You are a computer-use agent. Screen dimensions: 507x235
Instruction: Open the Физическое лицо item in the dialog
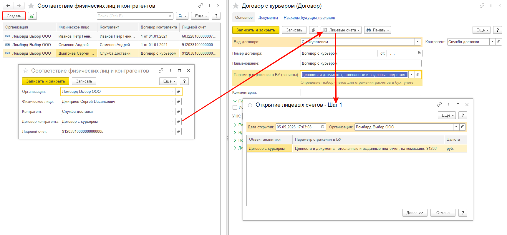(178, 101)
